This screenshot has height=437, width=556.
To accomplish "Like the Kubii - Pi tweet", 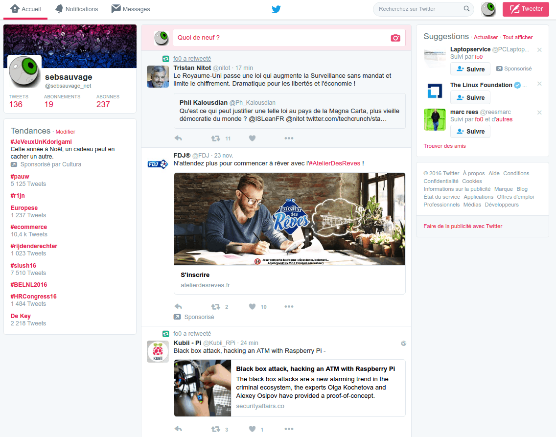I will (252, 429).
